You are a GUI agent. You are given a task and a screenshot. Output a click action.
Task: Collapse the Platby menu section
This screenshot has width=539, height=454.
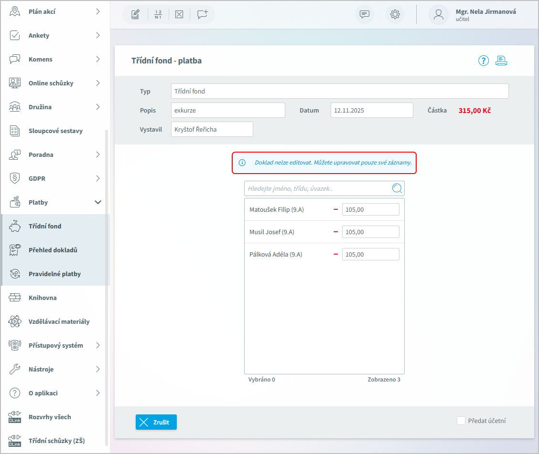pyautogui.click(x=98, y=202)
